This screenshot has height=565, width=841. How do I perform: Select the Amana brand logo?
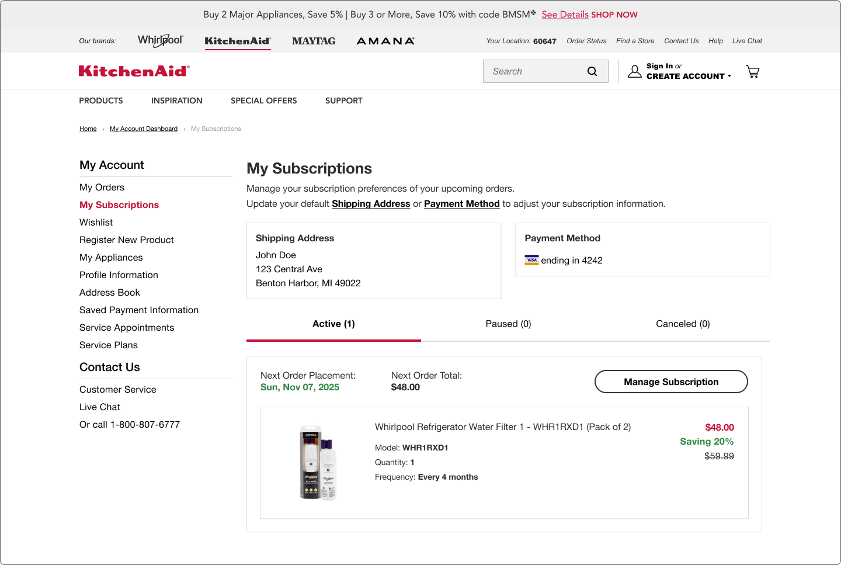click(385, 41)
